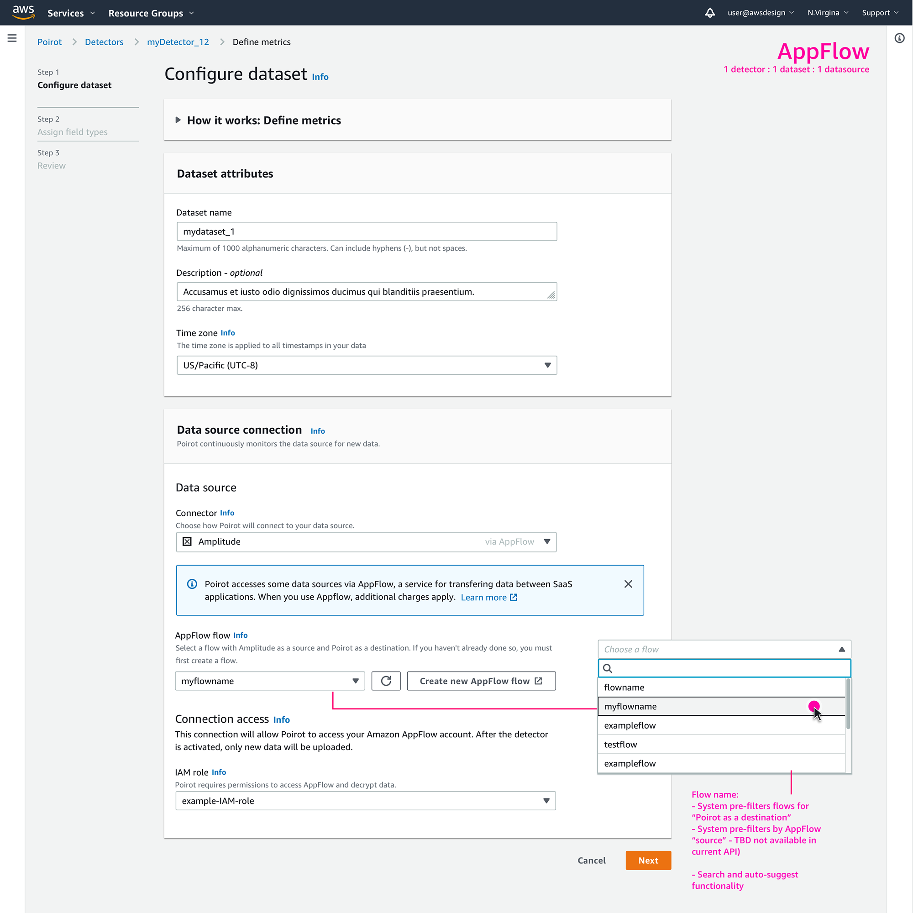Go to Poirot breadcrumb
Image resolution: width=913 pixels, height=913 pixels.
(x=50, y=42)
